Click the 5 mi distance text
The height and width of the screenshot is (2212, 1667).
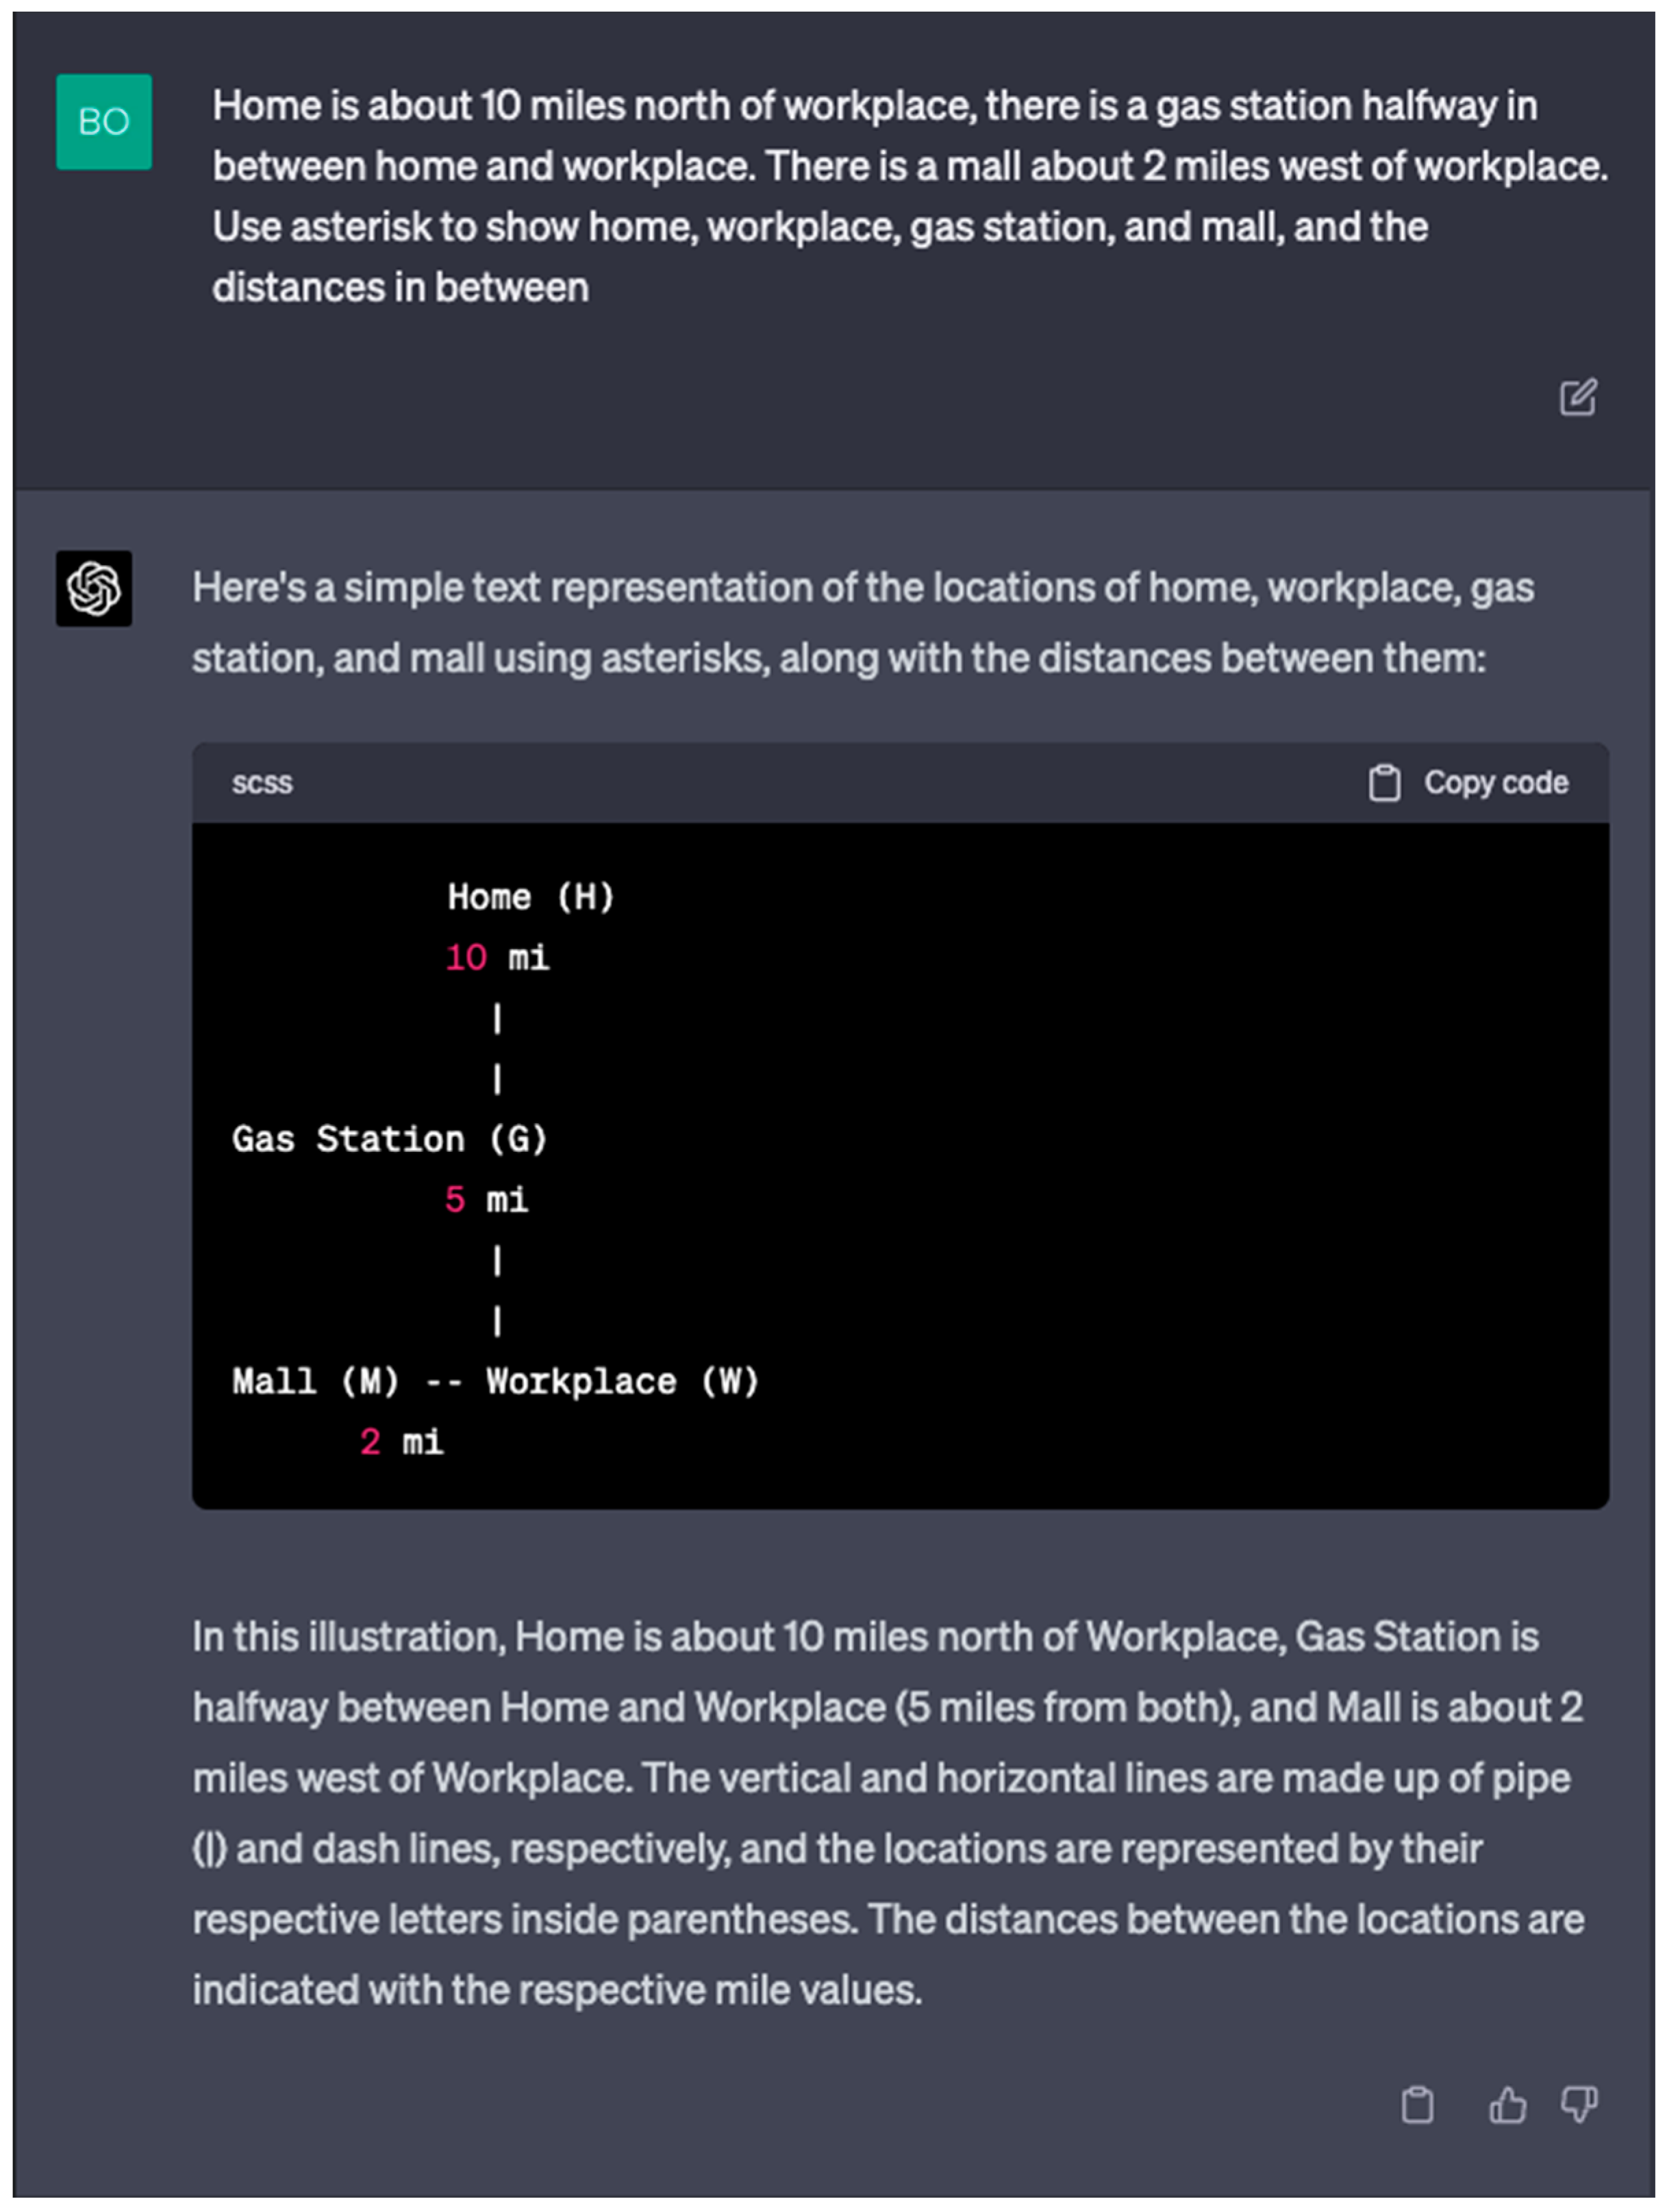pyautogui.click(x=486, y=1199)
